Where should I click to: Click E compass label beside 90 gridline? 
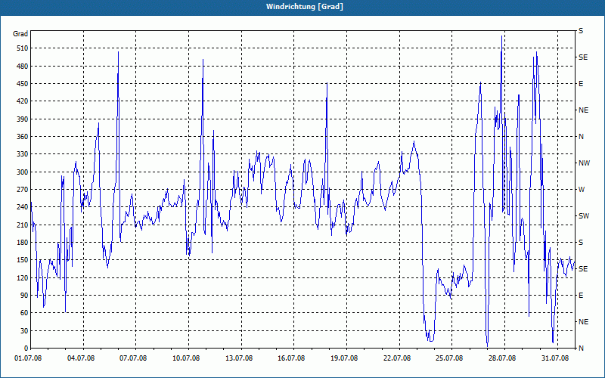click(581, 296)
